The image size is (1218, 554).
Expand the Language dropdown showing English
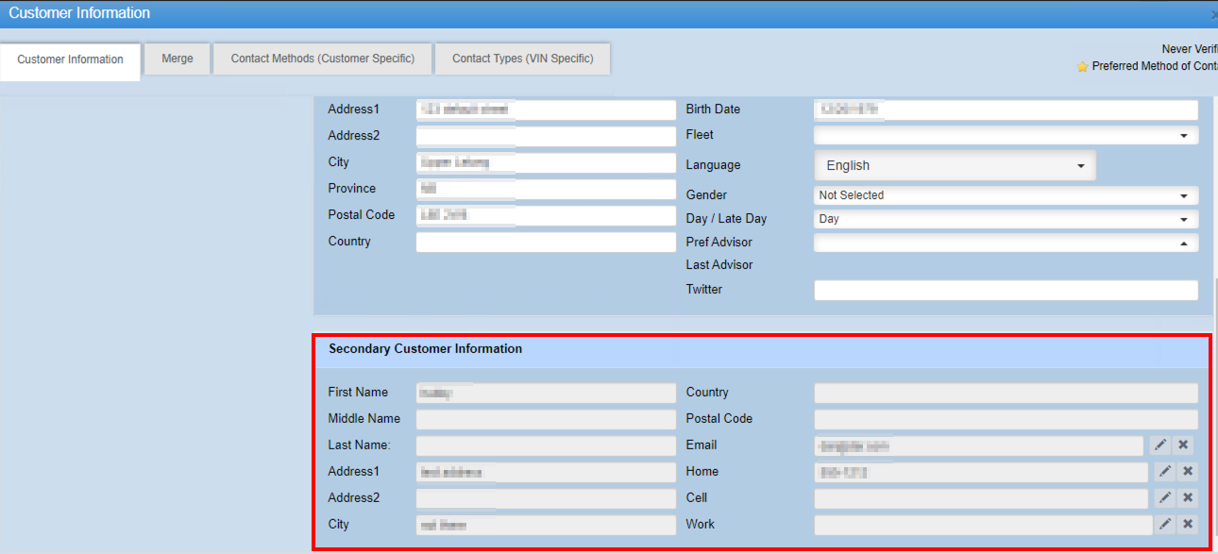tap(955, 165)
